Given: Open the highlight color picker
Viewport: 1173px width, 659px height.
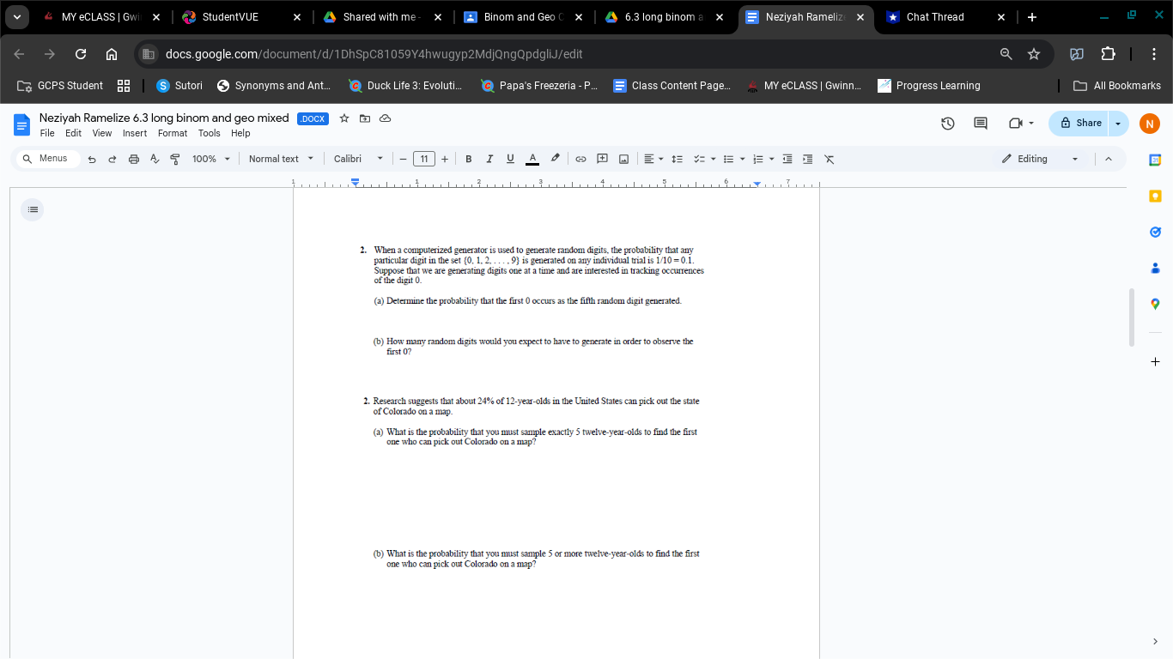Looking at the screenshot, I should (x=555, y=159).
